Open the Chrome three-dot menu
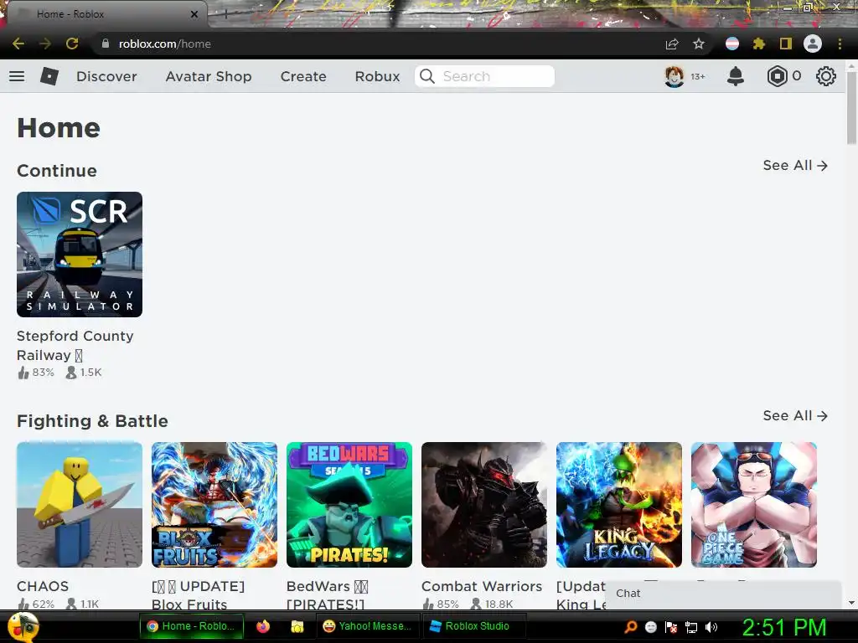Image resolution: width=858 pixels, height=643 pixels. 840,44
